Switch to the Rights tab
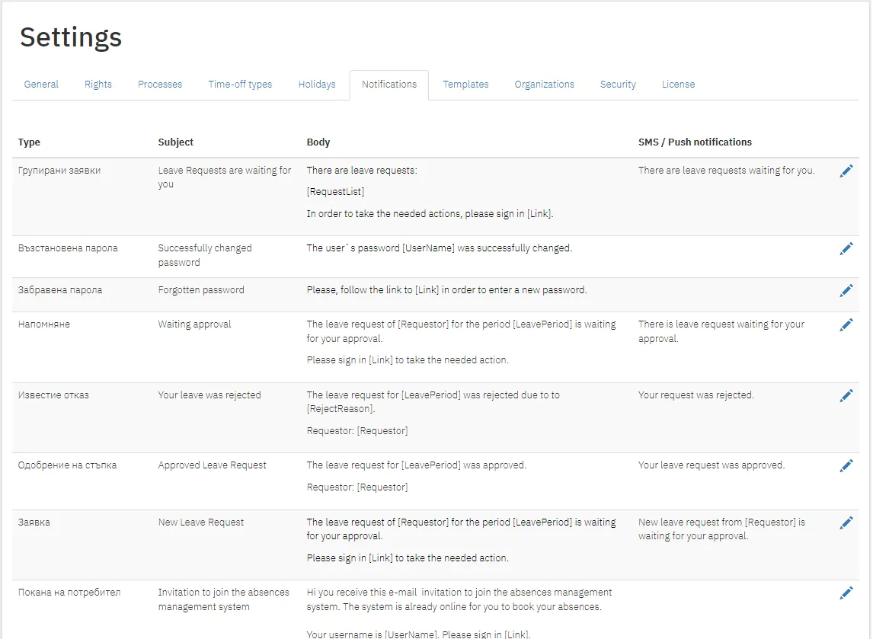873x639 pixels. pyautogui.click(x=98, y=85)
